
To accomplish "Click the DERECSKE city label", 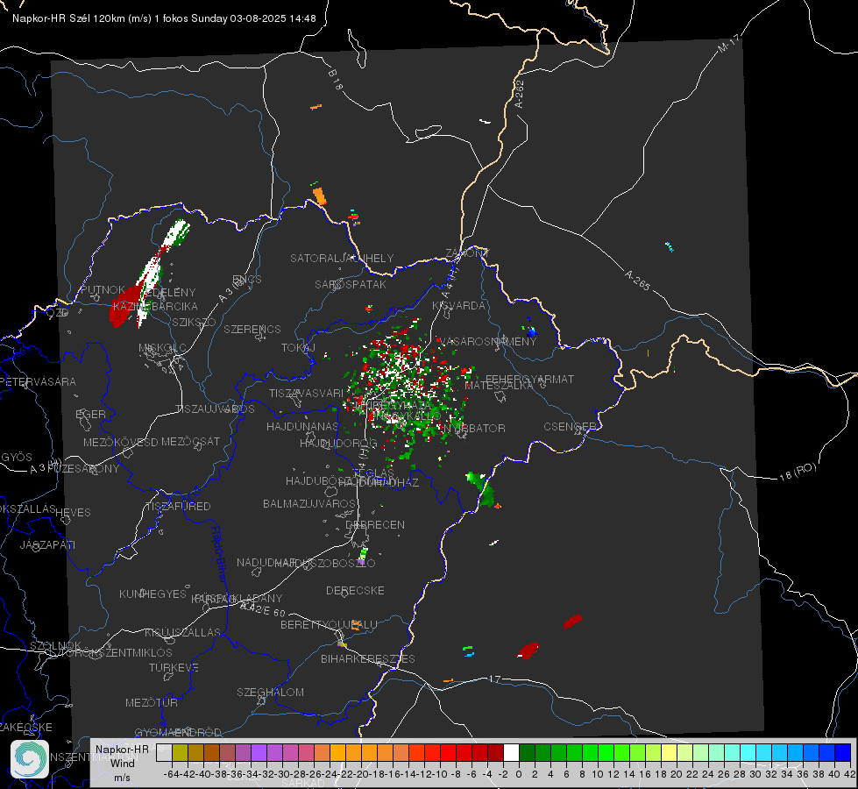I will (x=355, y=590).
